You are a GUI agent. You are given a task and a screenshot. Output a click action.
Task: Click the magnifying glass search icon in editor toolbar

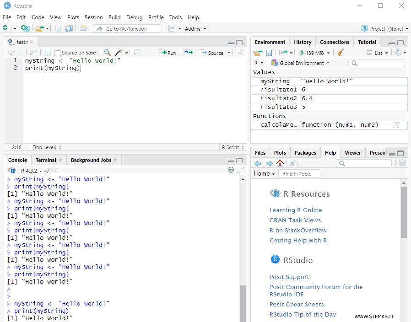106,53
